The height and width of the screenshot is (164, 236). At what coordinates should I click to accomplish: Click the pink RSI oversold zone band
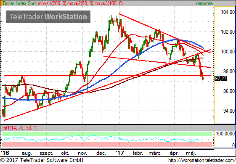(x=107, y=144)
